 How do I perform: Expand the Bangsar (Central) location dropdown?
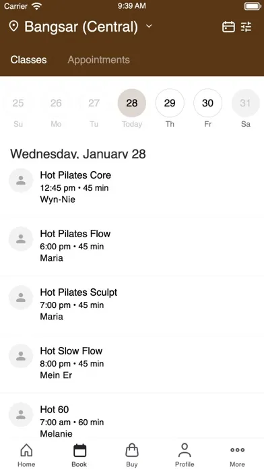coord(88,27)
